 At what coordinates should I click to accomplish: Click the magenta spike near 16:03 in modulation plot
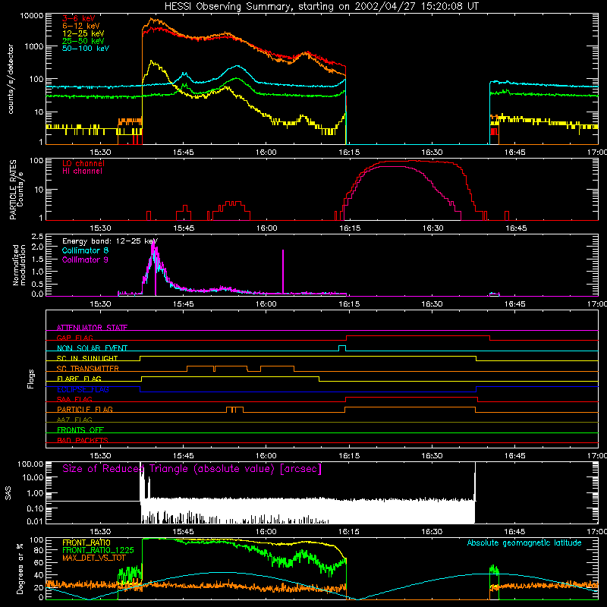click(x=283, y=272)
